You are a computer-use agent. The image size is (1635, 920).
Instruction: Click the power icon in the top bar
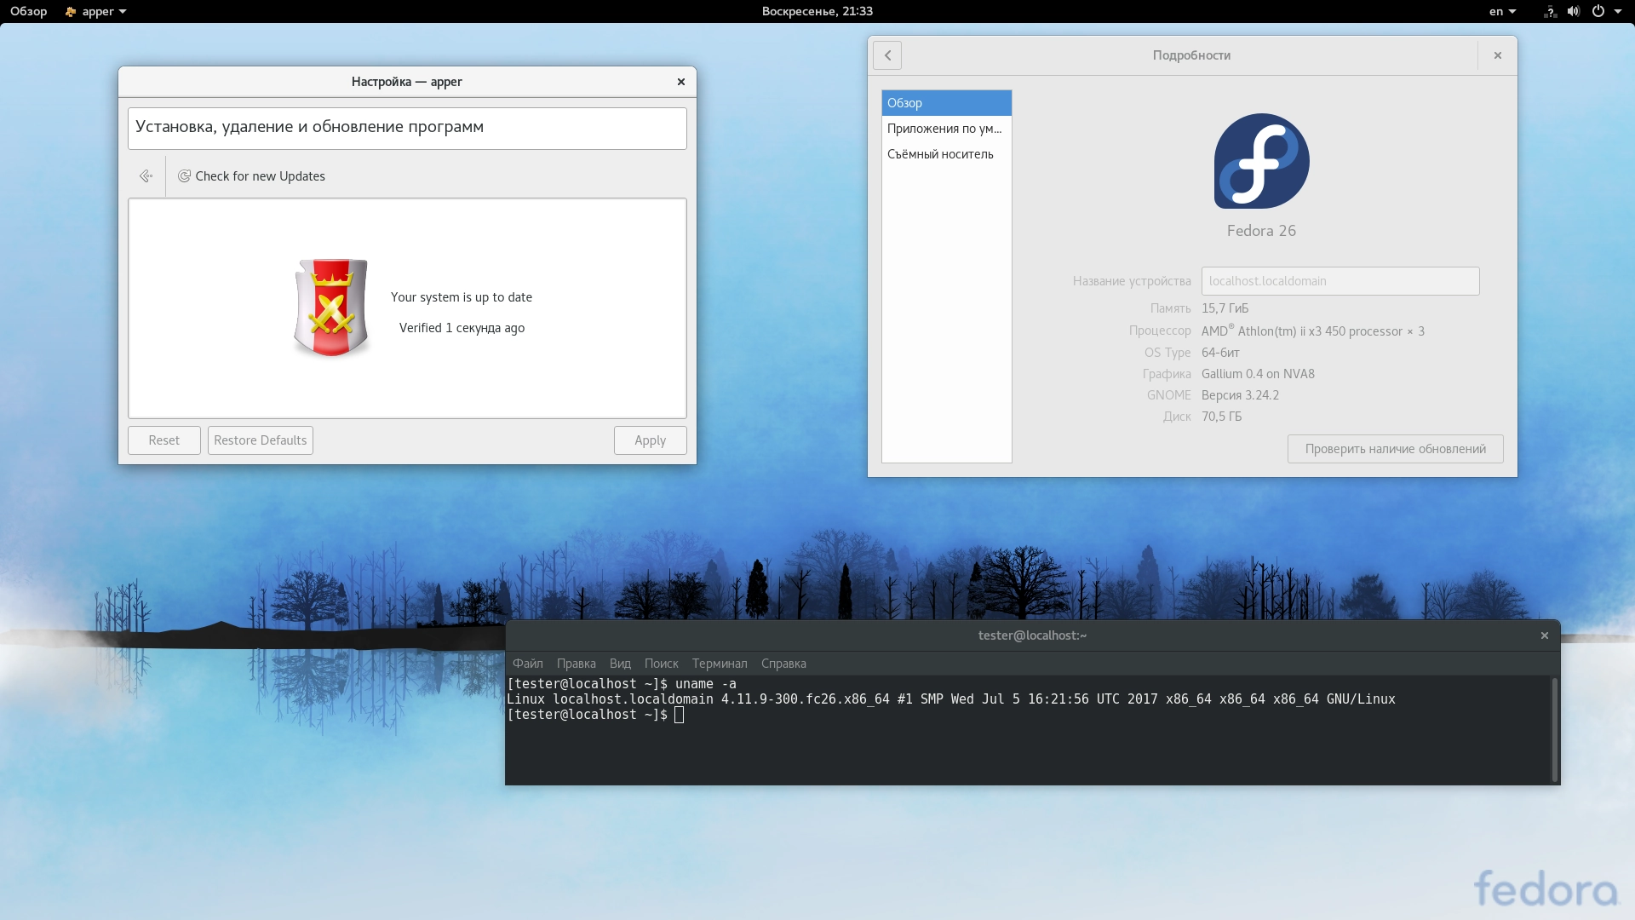(1598, 11)
